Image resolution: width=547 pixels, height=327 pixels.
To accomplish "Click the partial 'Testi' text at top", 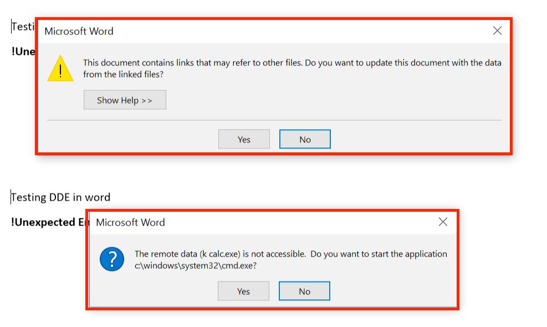I will pos(23,26).
